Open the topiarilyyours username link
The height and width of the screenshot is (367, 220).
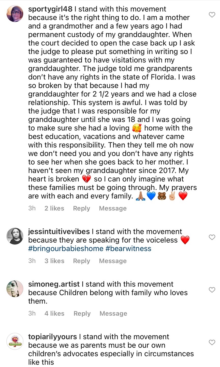(x=52, y=337)
